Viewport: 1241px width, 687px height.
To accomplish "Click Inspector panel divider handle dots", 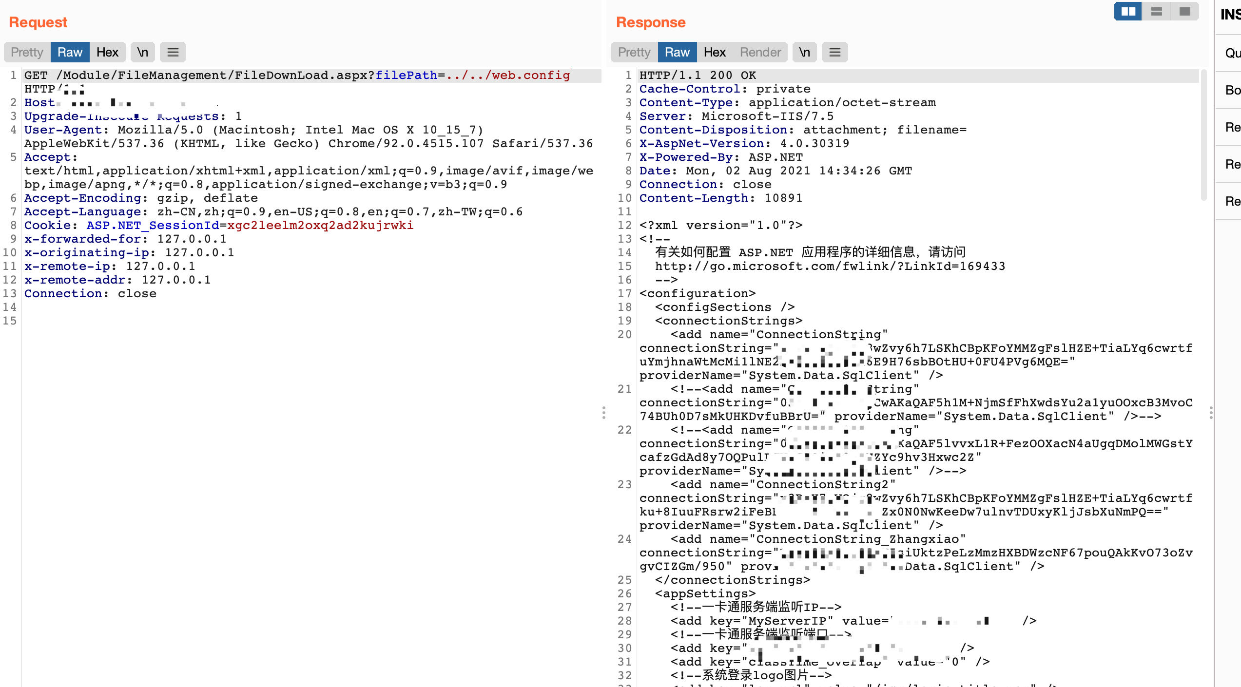I will 1211,412.
